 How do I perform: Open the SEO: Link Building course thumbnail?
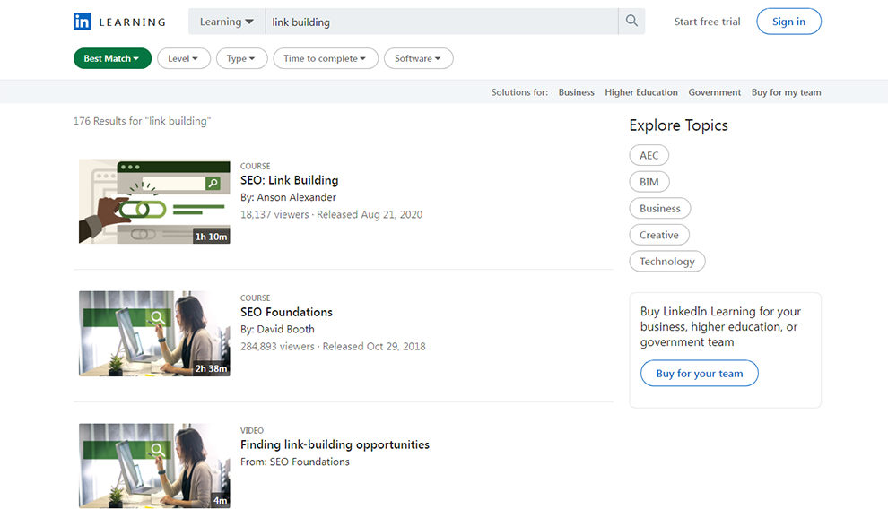(x=154, y=202)
